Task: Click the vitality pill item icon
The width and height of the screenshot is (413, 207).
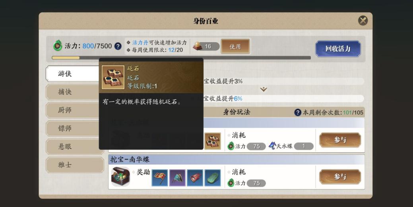Action: 198,46
